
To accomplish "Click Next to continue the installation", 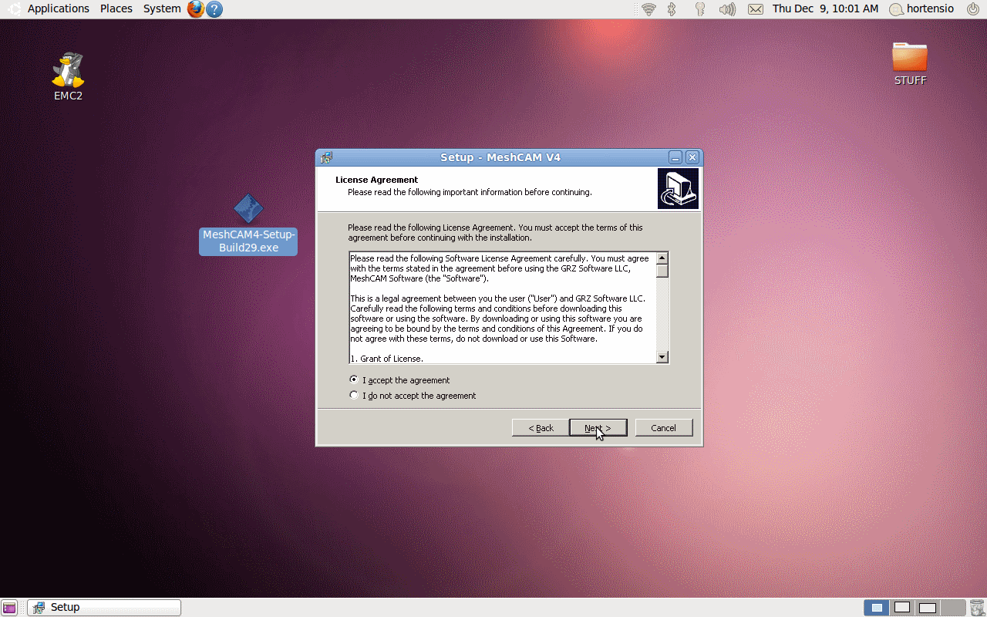I will pyautogui.click(x=598, y=428).
